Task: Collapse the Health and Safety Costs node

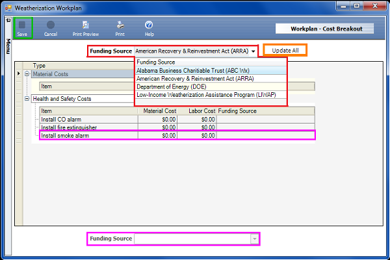Action: (x=27, y=99)
